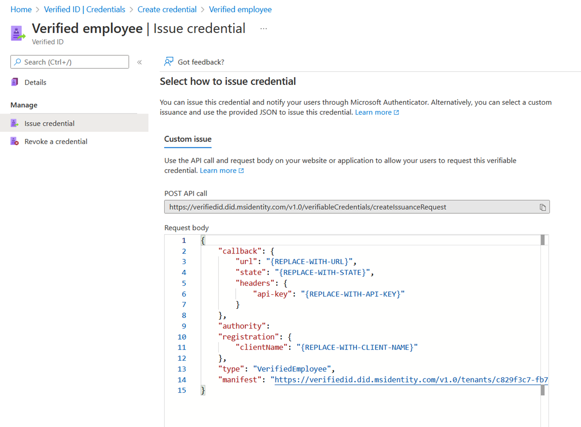Open the ellipsis more options menu
The image size is (581, 427).
pos(263,29)
